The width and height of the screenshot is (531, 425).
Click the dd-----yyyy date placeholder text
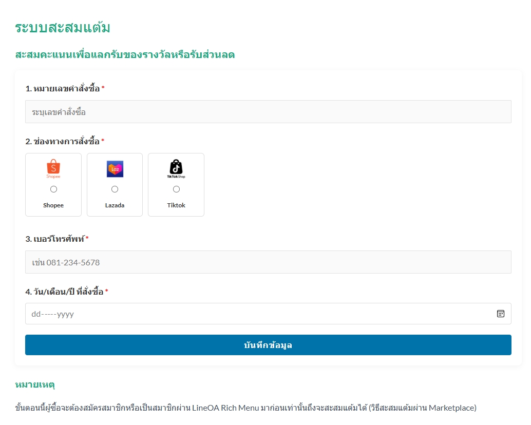(53, 314)
